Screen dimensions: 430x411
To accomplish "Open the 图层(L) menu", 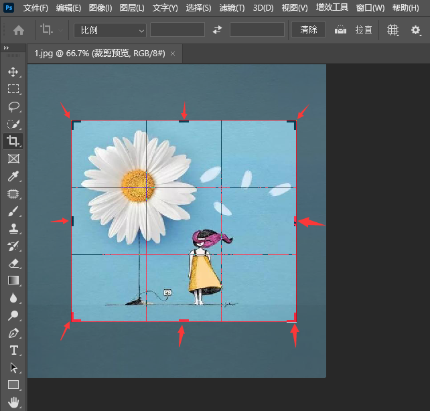I will coord(132,8).
